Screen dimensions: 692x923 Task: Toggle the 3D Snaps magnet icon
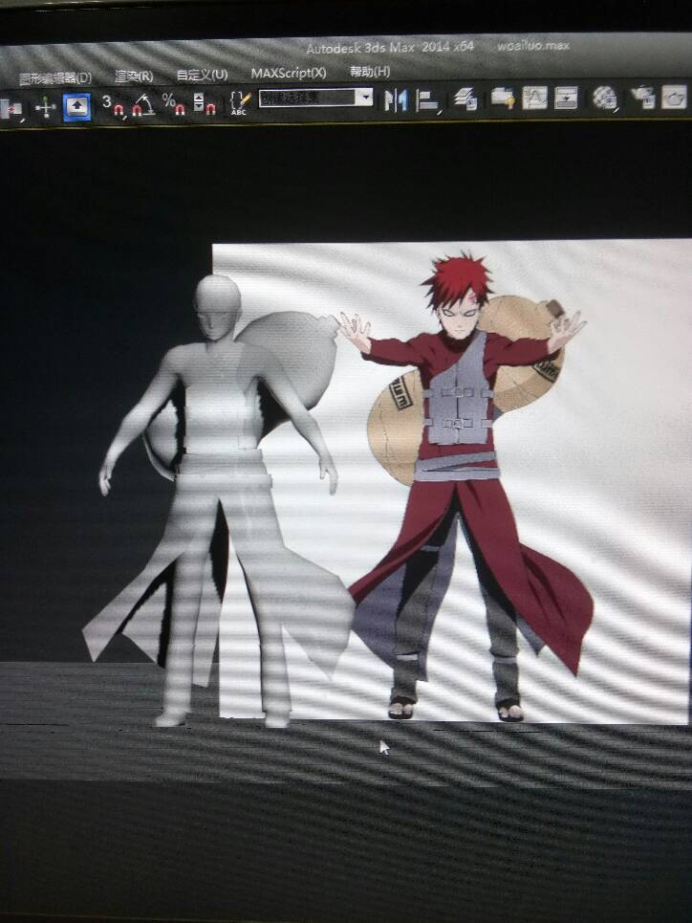pyautogui.click(x=113, y=105)
